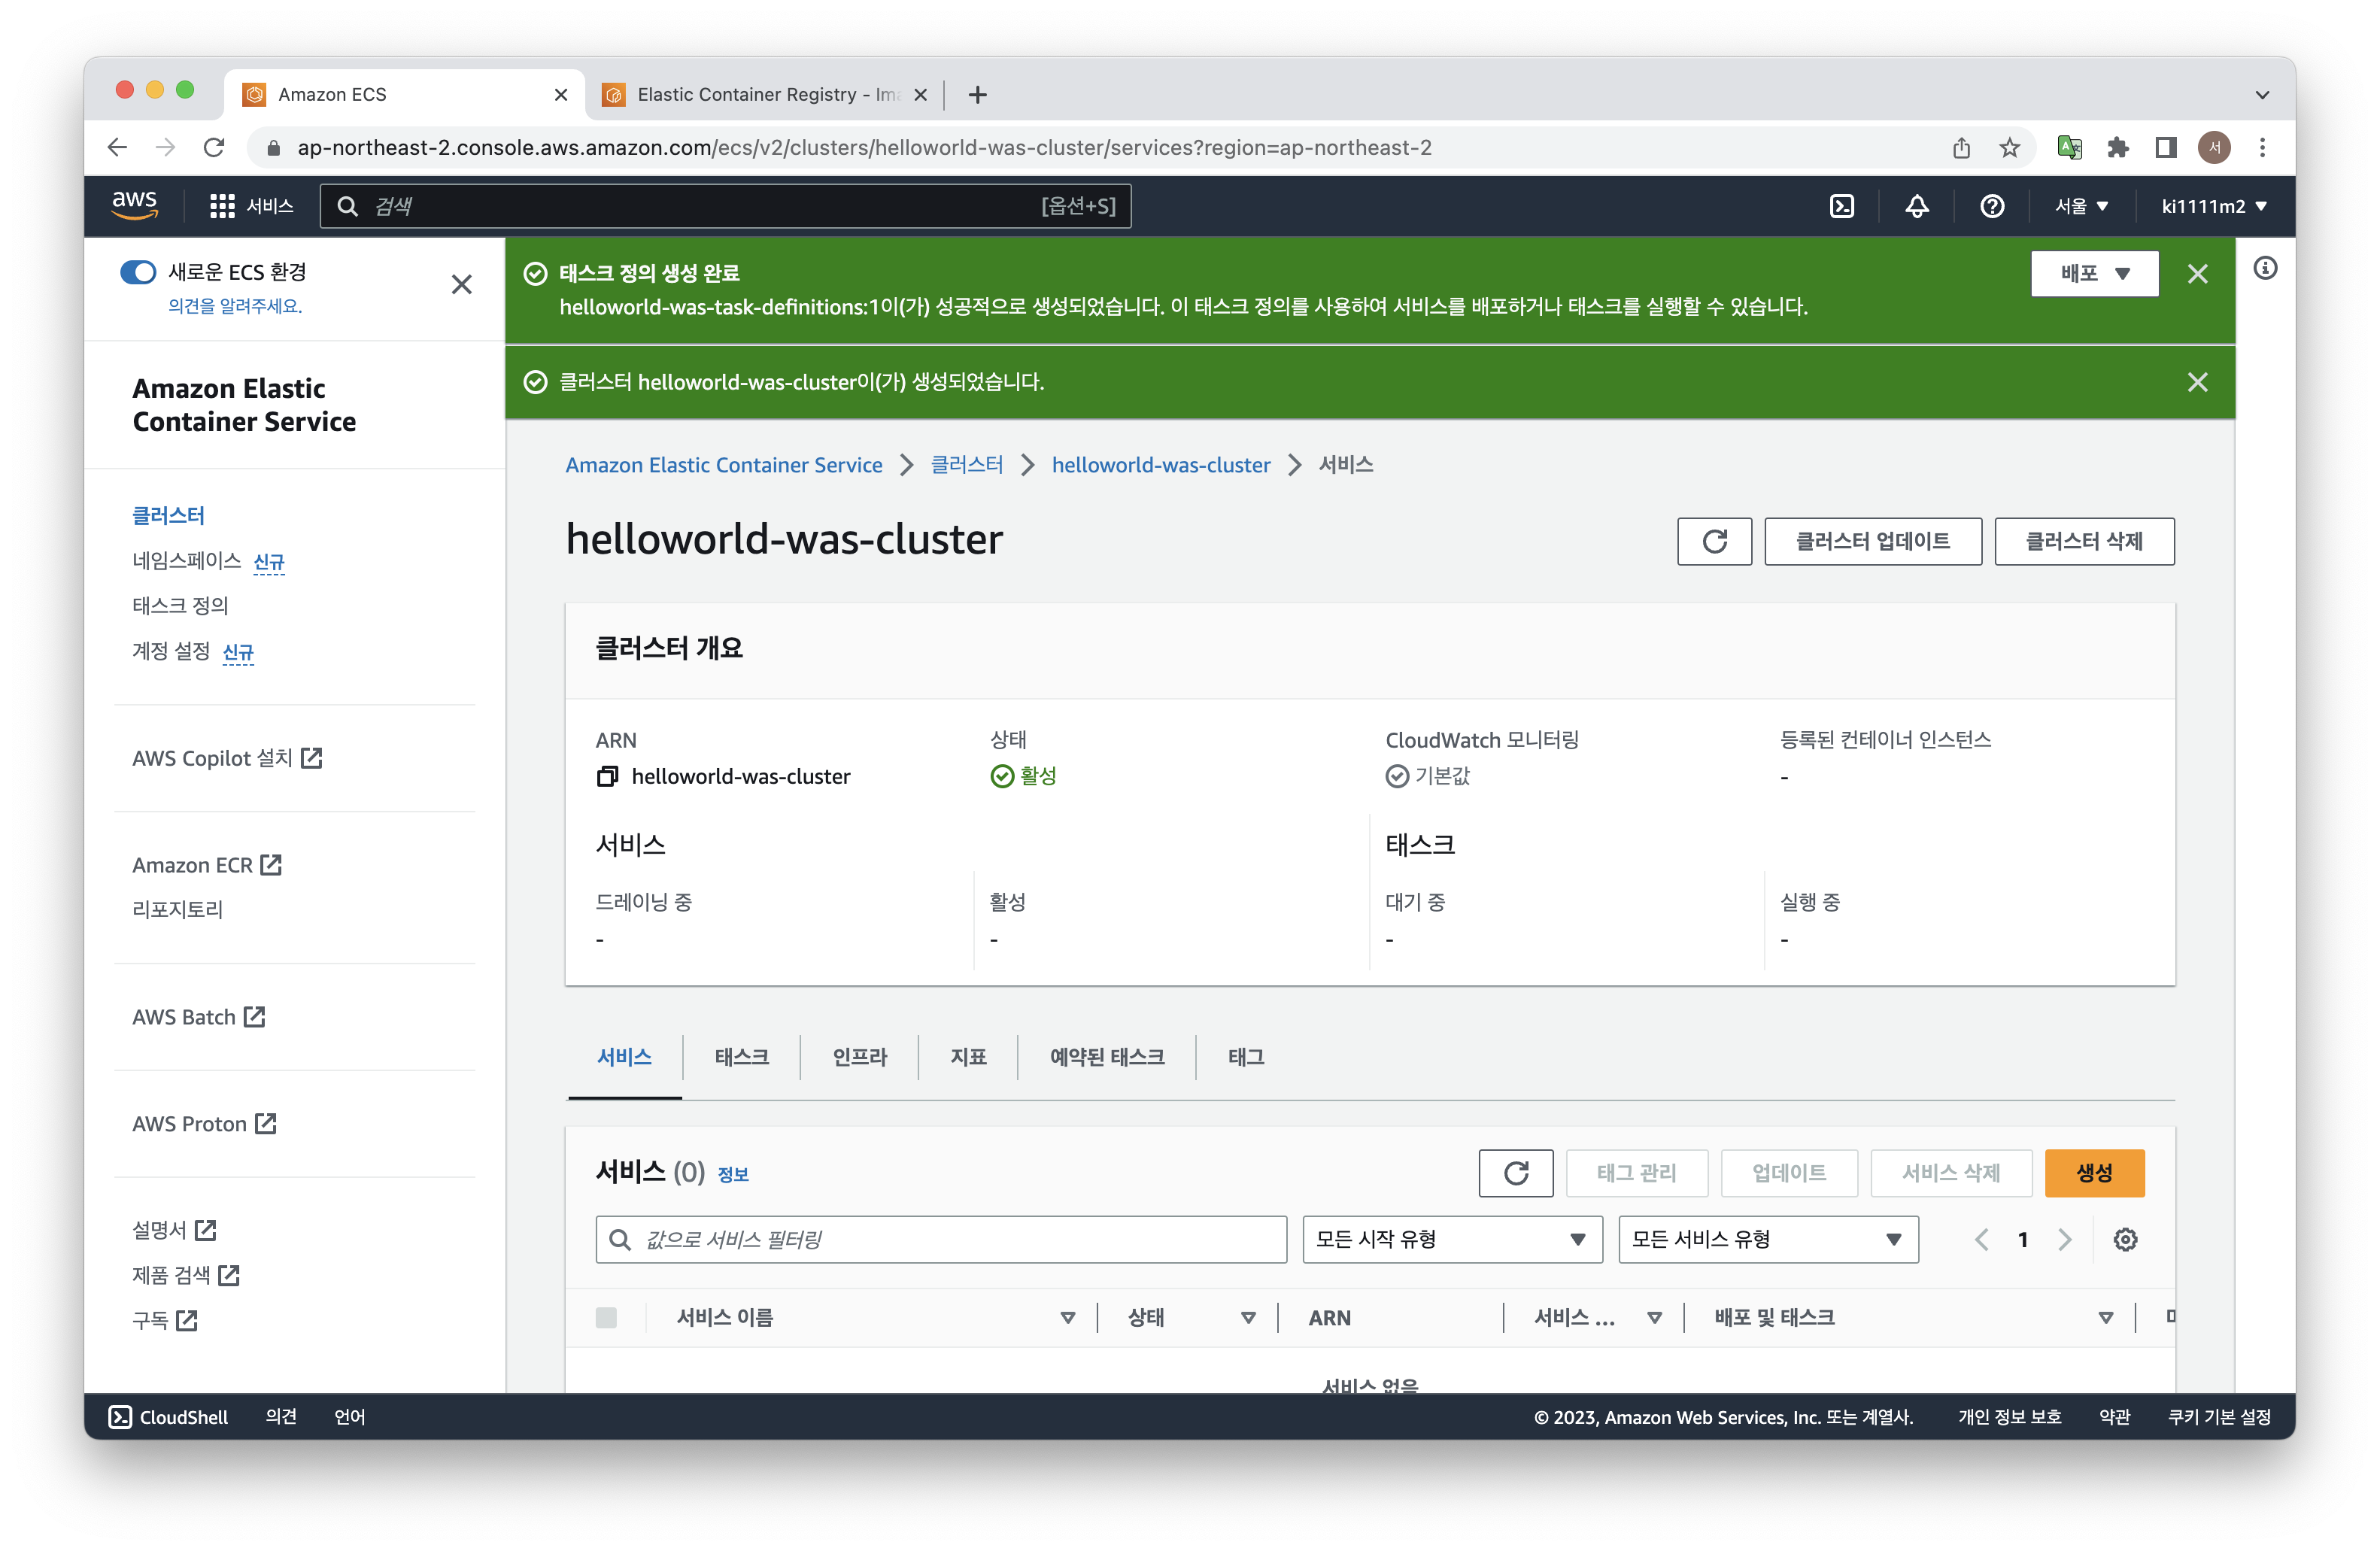Click the refresh icon next to Update Cluster
The image size is (2380, 1551).
coord(1714,541)
